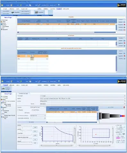
Task: Click Nouveau button beside Propriétés table
Action: pyautogui.click(x=122, y=20)
